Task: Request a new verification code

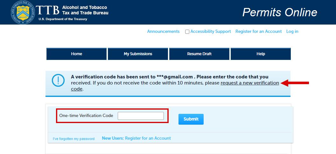Action: [x=249, y=83]
